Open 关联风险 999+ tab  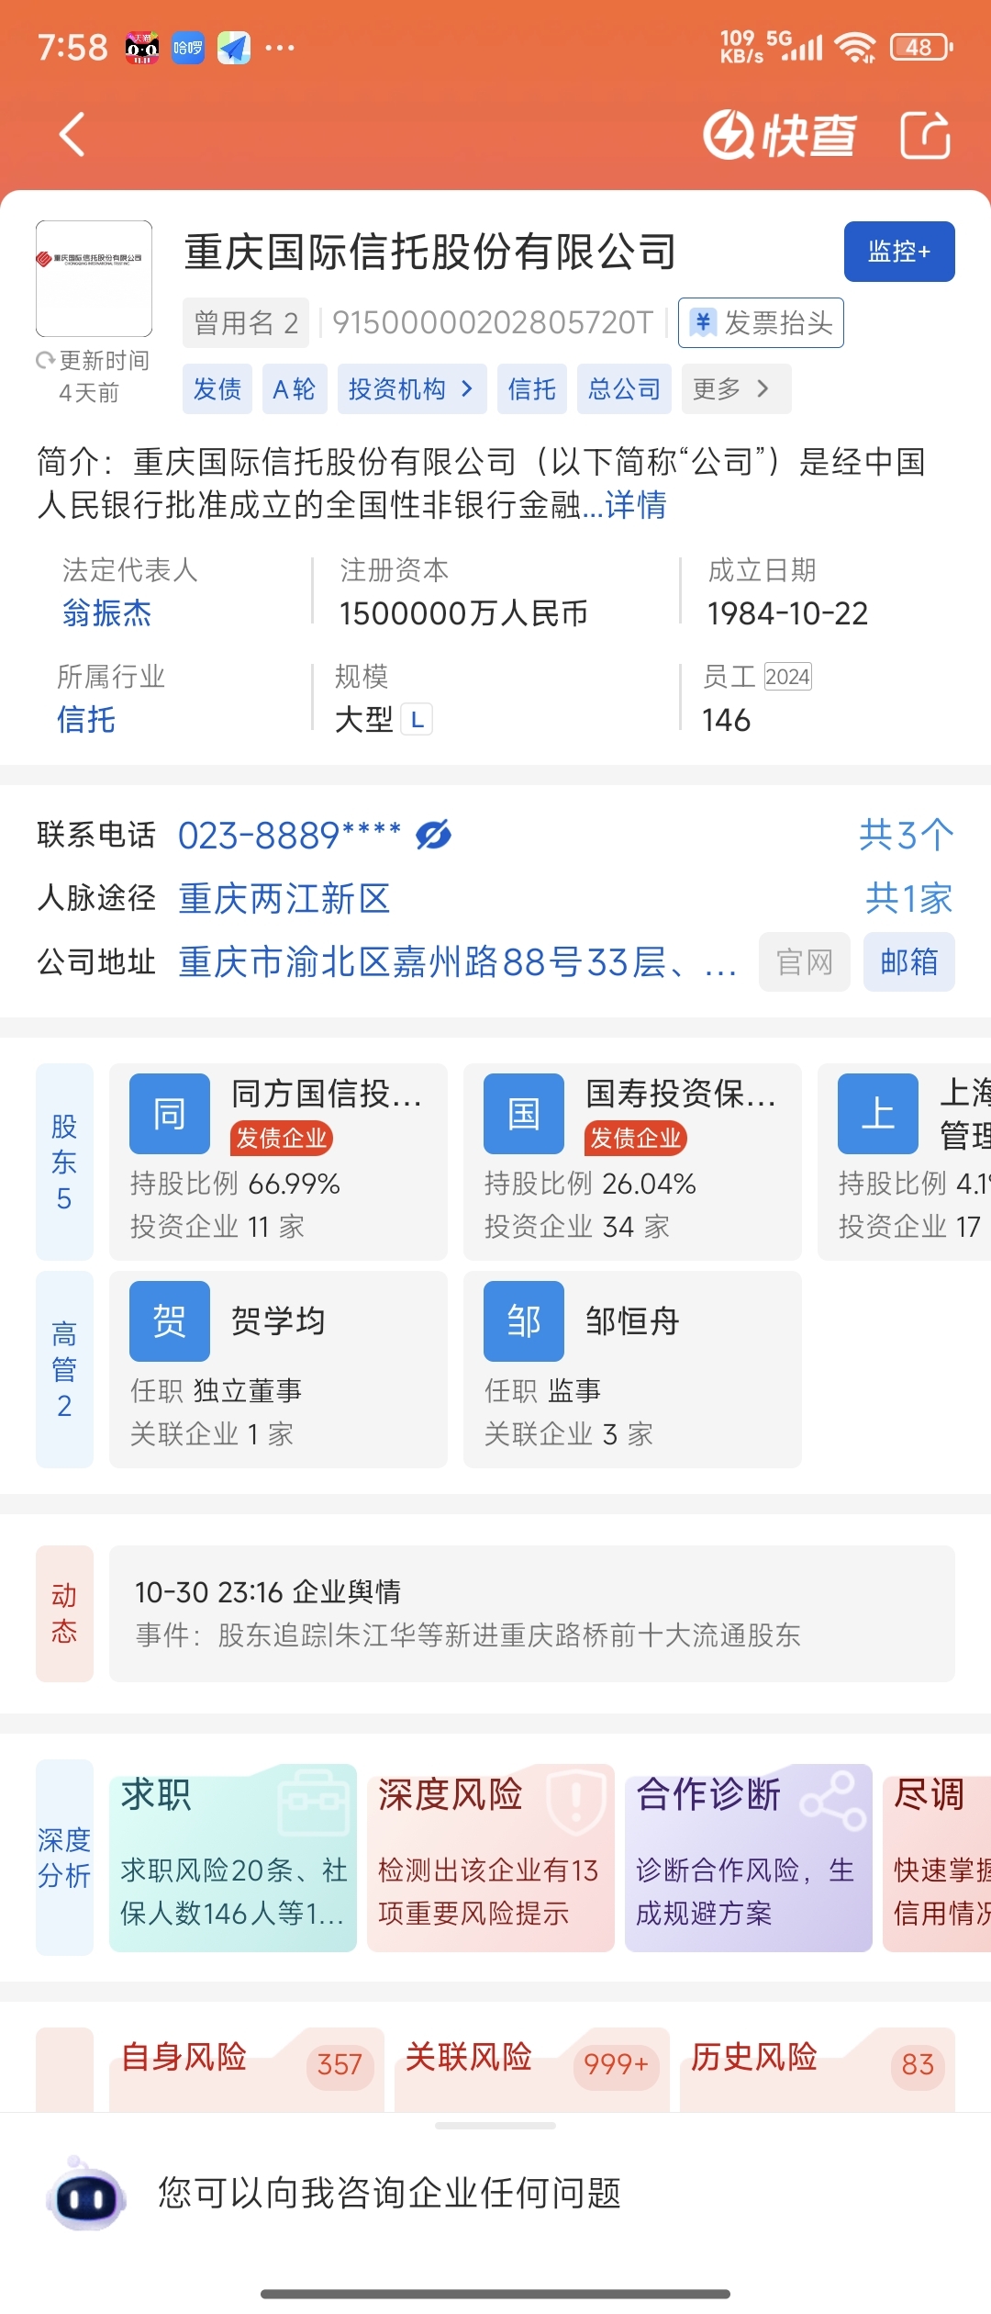tap(532, 2068)
